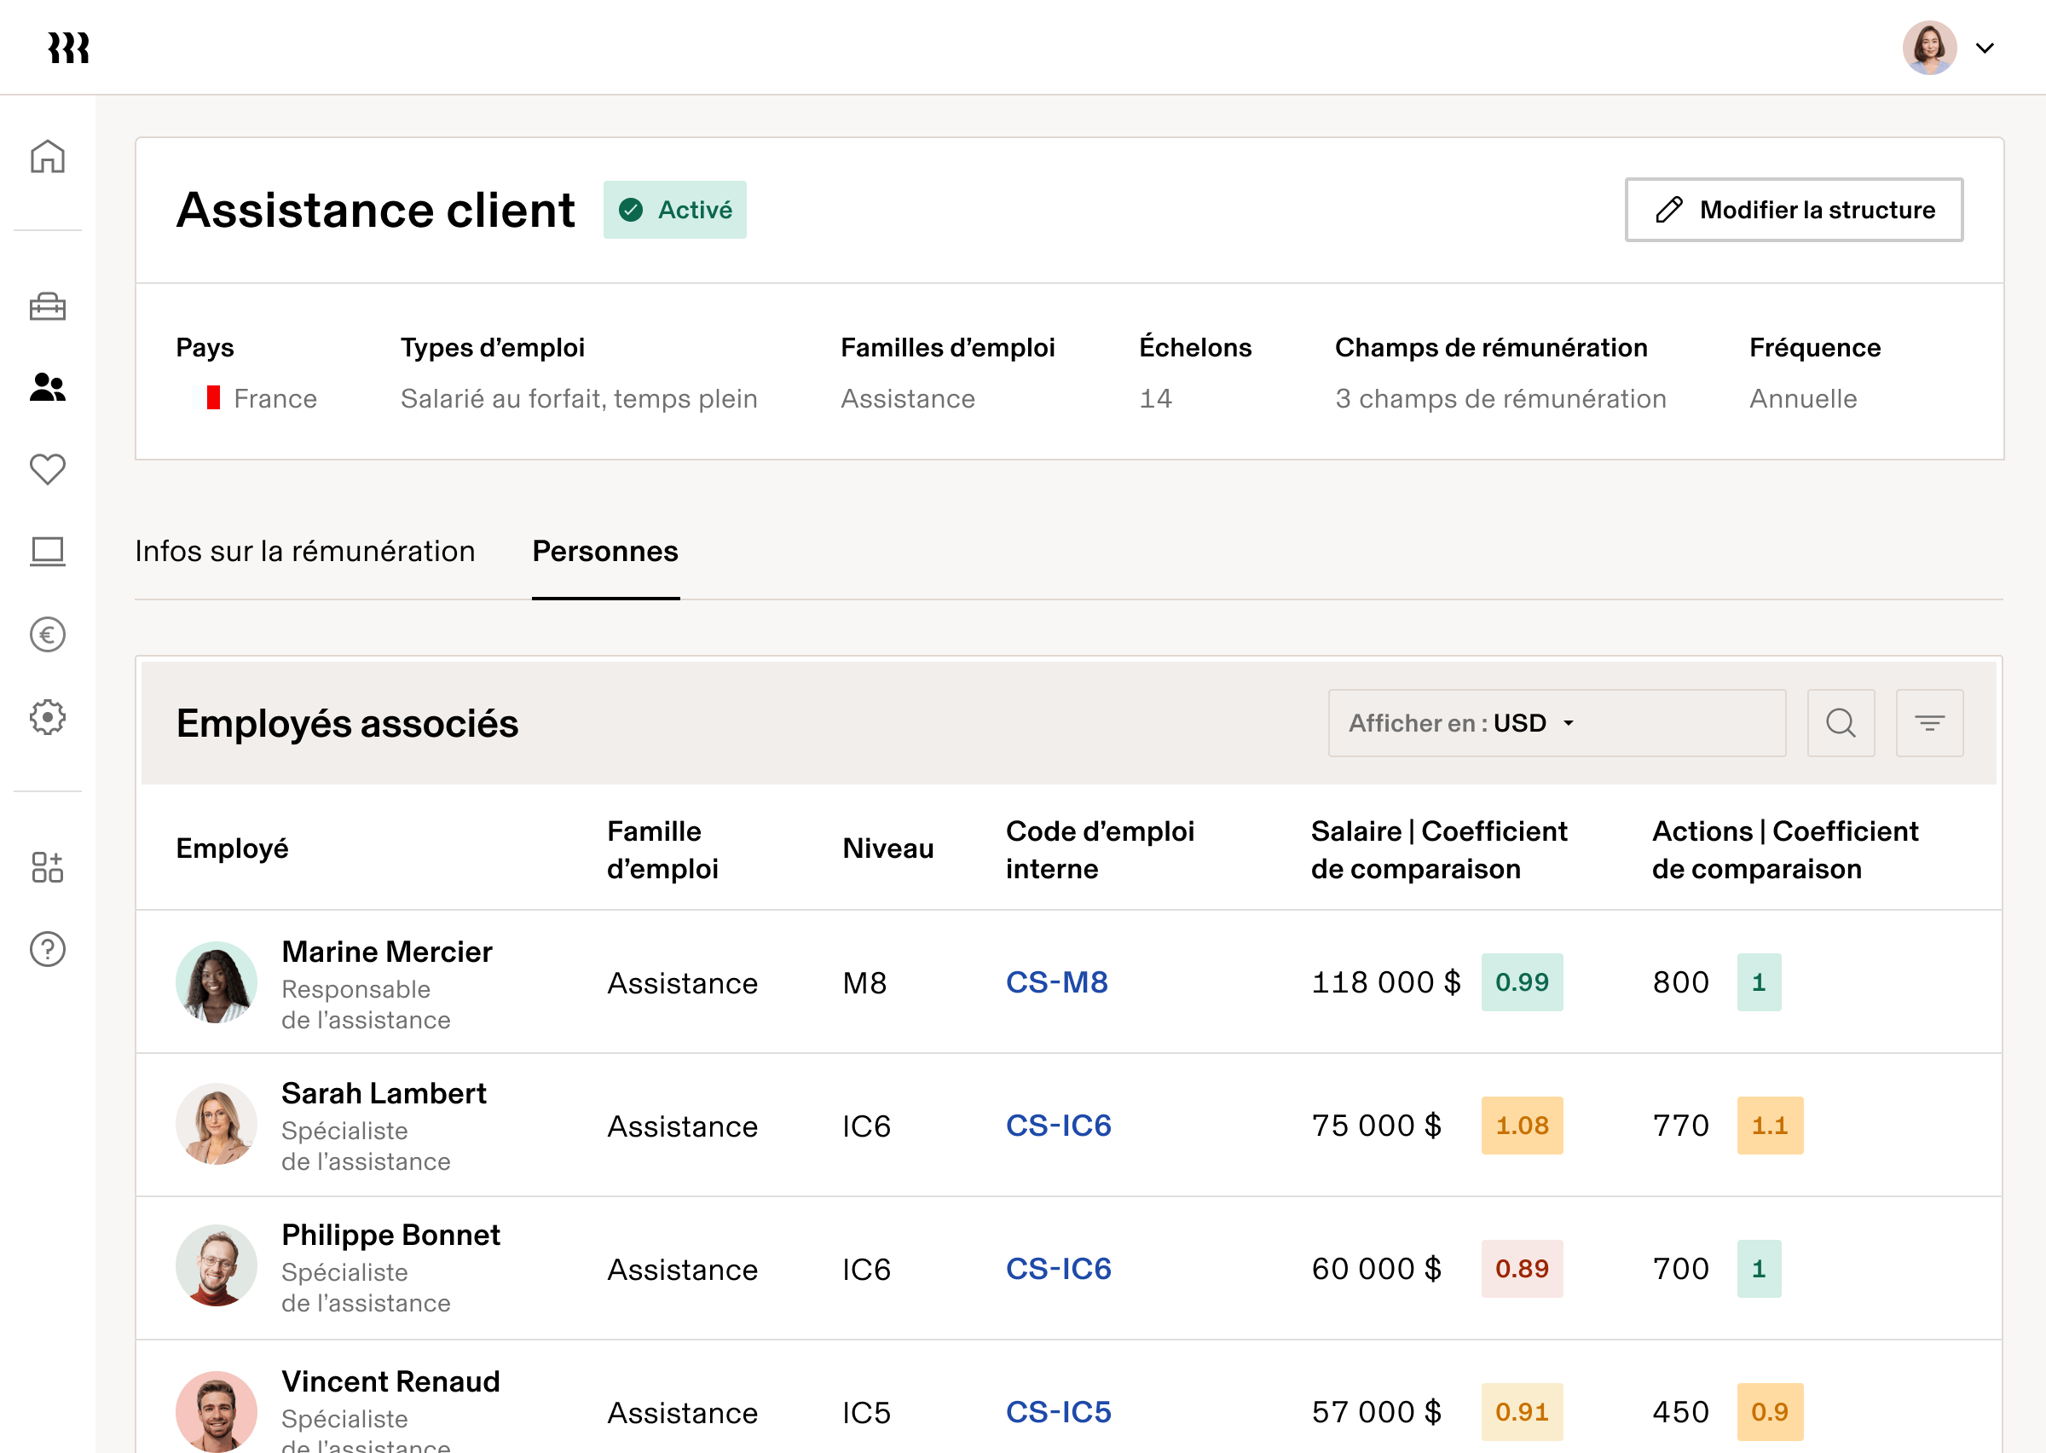
Task: Open the heart benefits icon
Action: coord(48,469)
